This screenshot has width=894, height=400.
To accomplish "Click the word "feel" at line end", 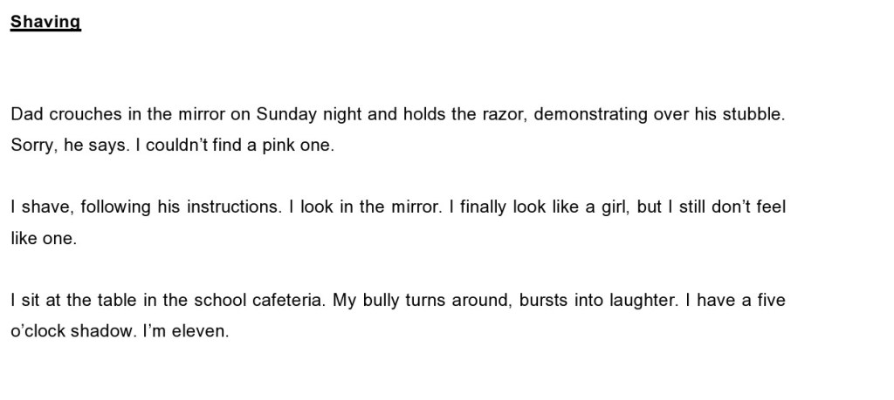I will click(771, 207).
